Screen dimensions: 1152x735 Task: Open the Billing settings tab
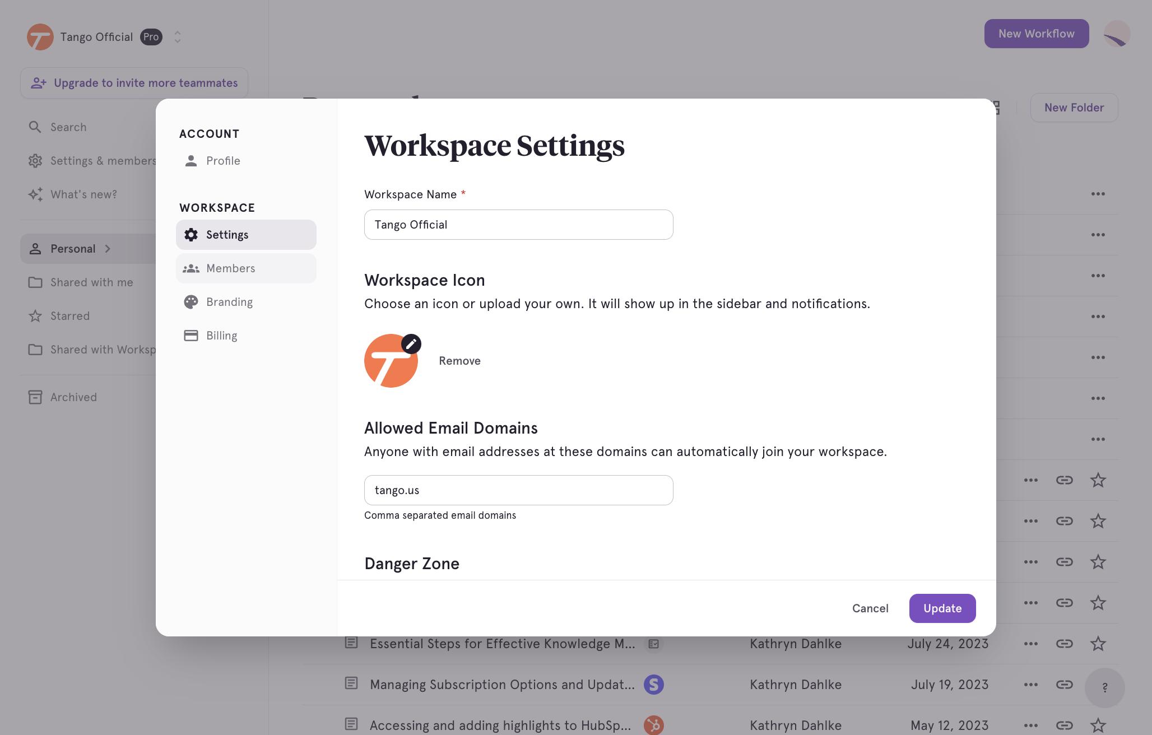(246, 336)
